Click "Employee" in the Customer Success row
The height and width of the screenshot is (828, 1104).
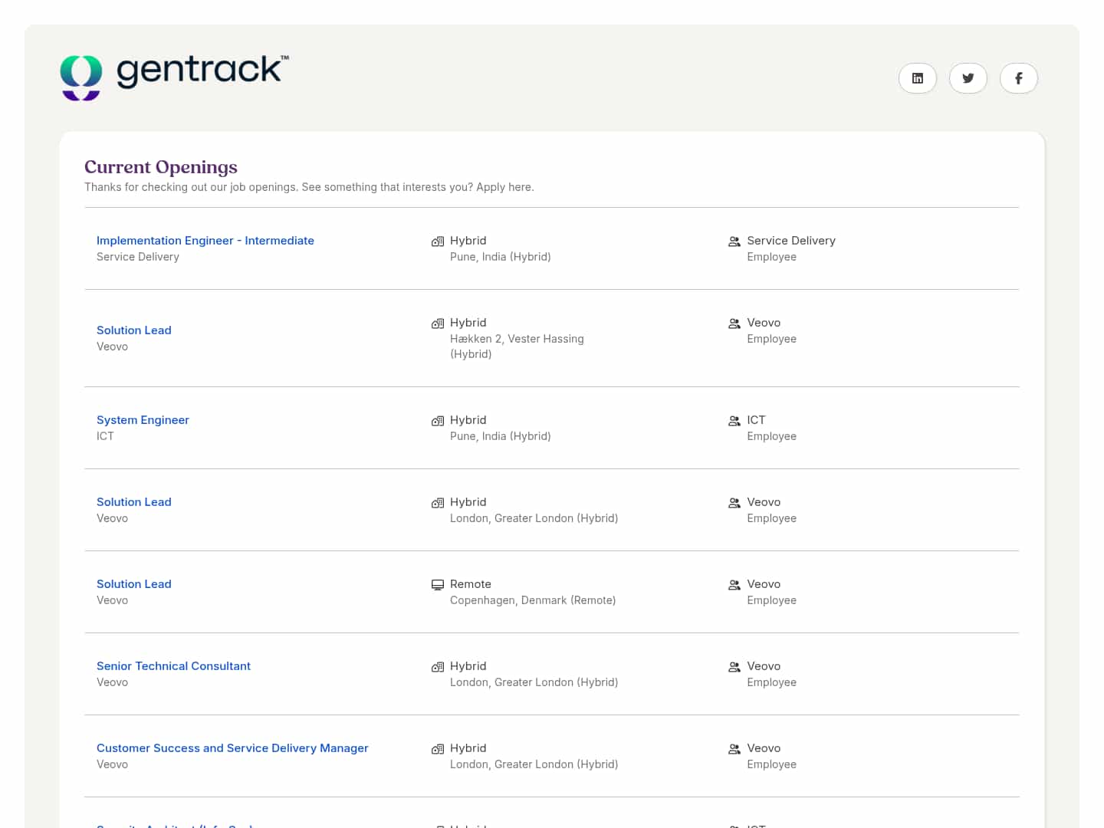tap(772, 764)
